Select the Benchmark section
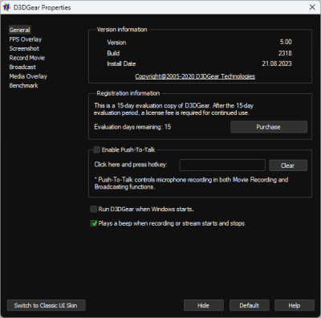The width and height of the screenshot is (321, 318). [x=23, y=85]
